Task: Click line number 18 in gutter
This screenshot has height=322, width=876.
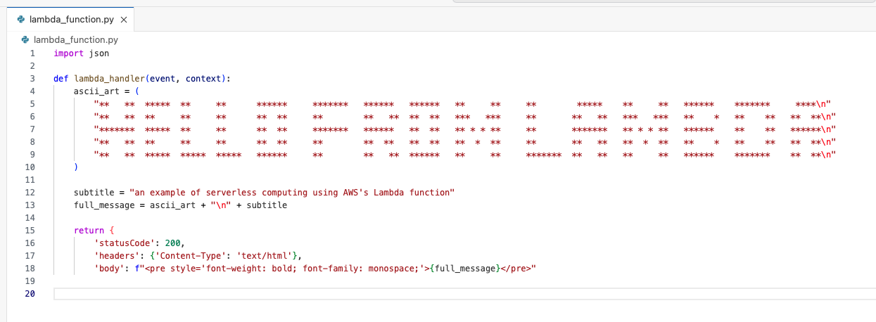Action: click(x=30, y=269)
